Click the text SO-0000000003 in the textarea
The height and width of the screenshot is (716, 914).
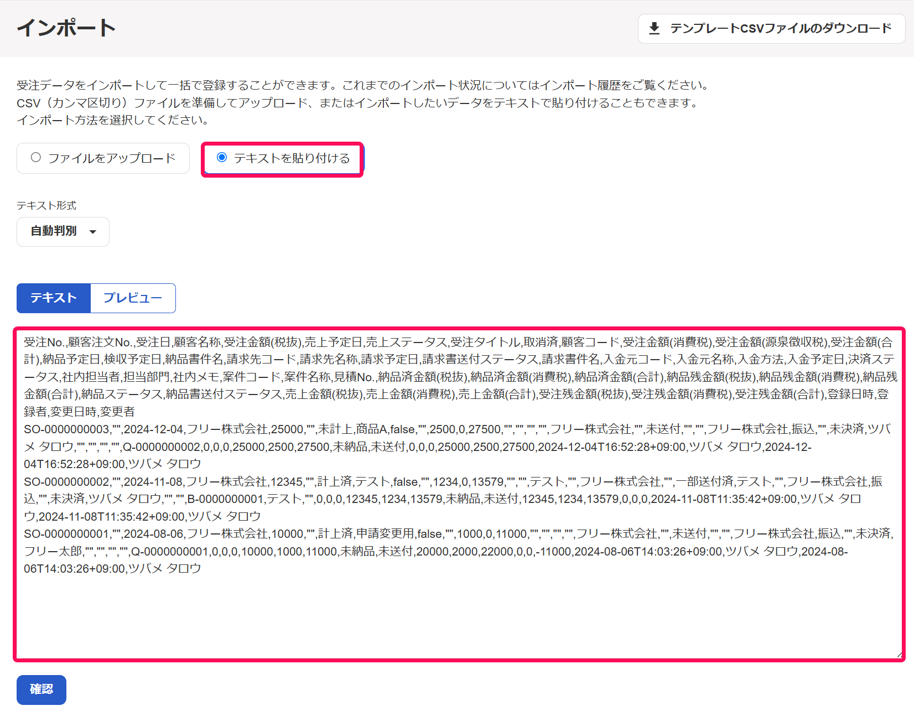[x=67, y=429]
